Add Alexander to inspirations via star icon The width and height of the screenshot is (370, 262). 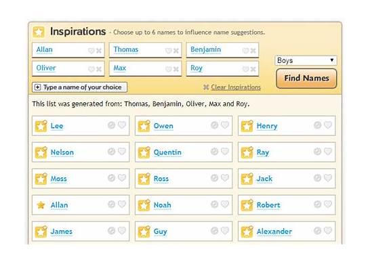[x=247, y=232]
